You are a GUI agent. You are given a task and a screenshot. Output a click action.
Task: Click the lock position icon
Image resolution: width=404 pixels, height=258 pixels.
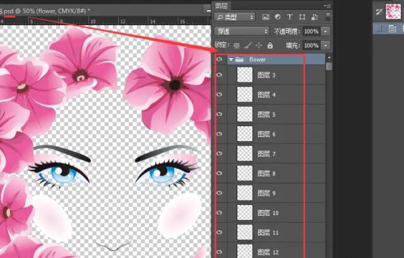(259, 46)
